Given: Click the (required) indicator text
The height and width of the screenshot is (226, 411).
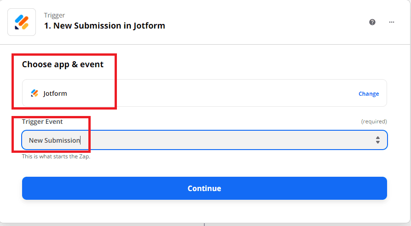Looking at the screenshot, I should 374,122.
